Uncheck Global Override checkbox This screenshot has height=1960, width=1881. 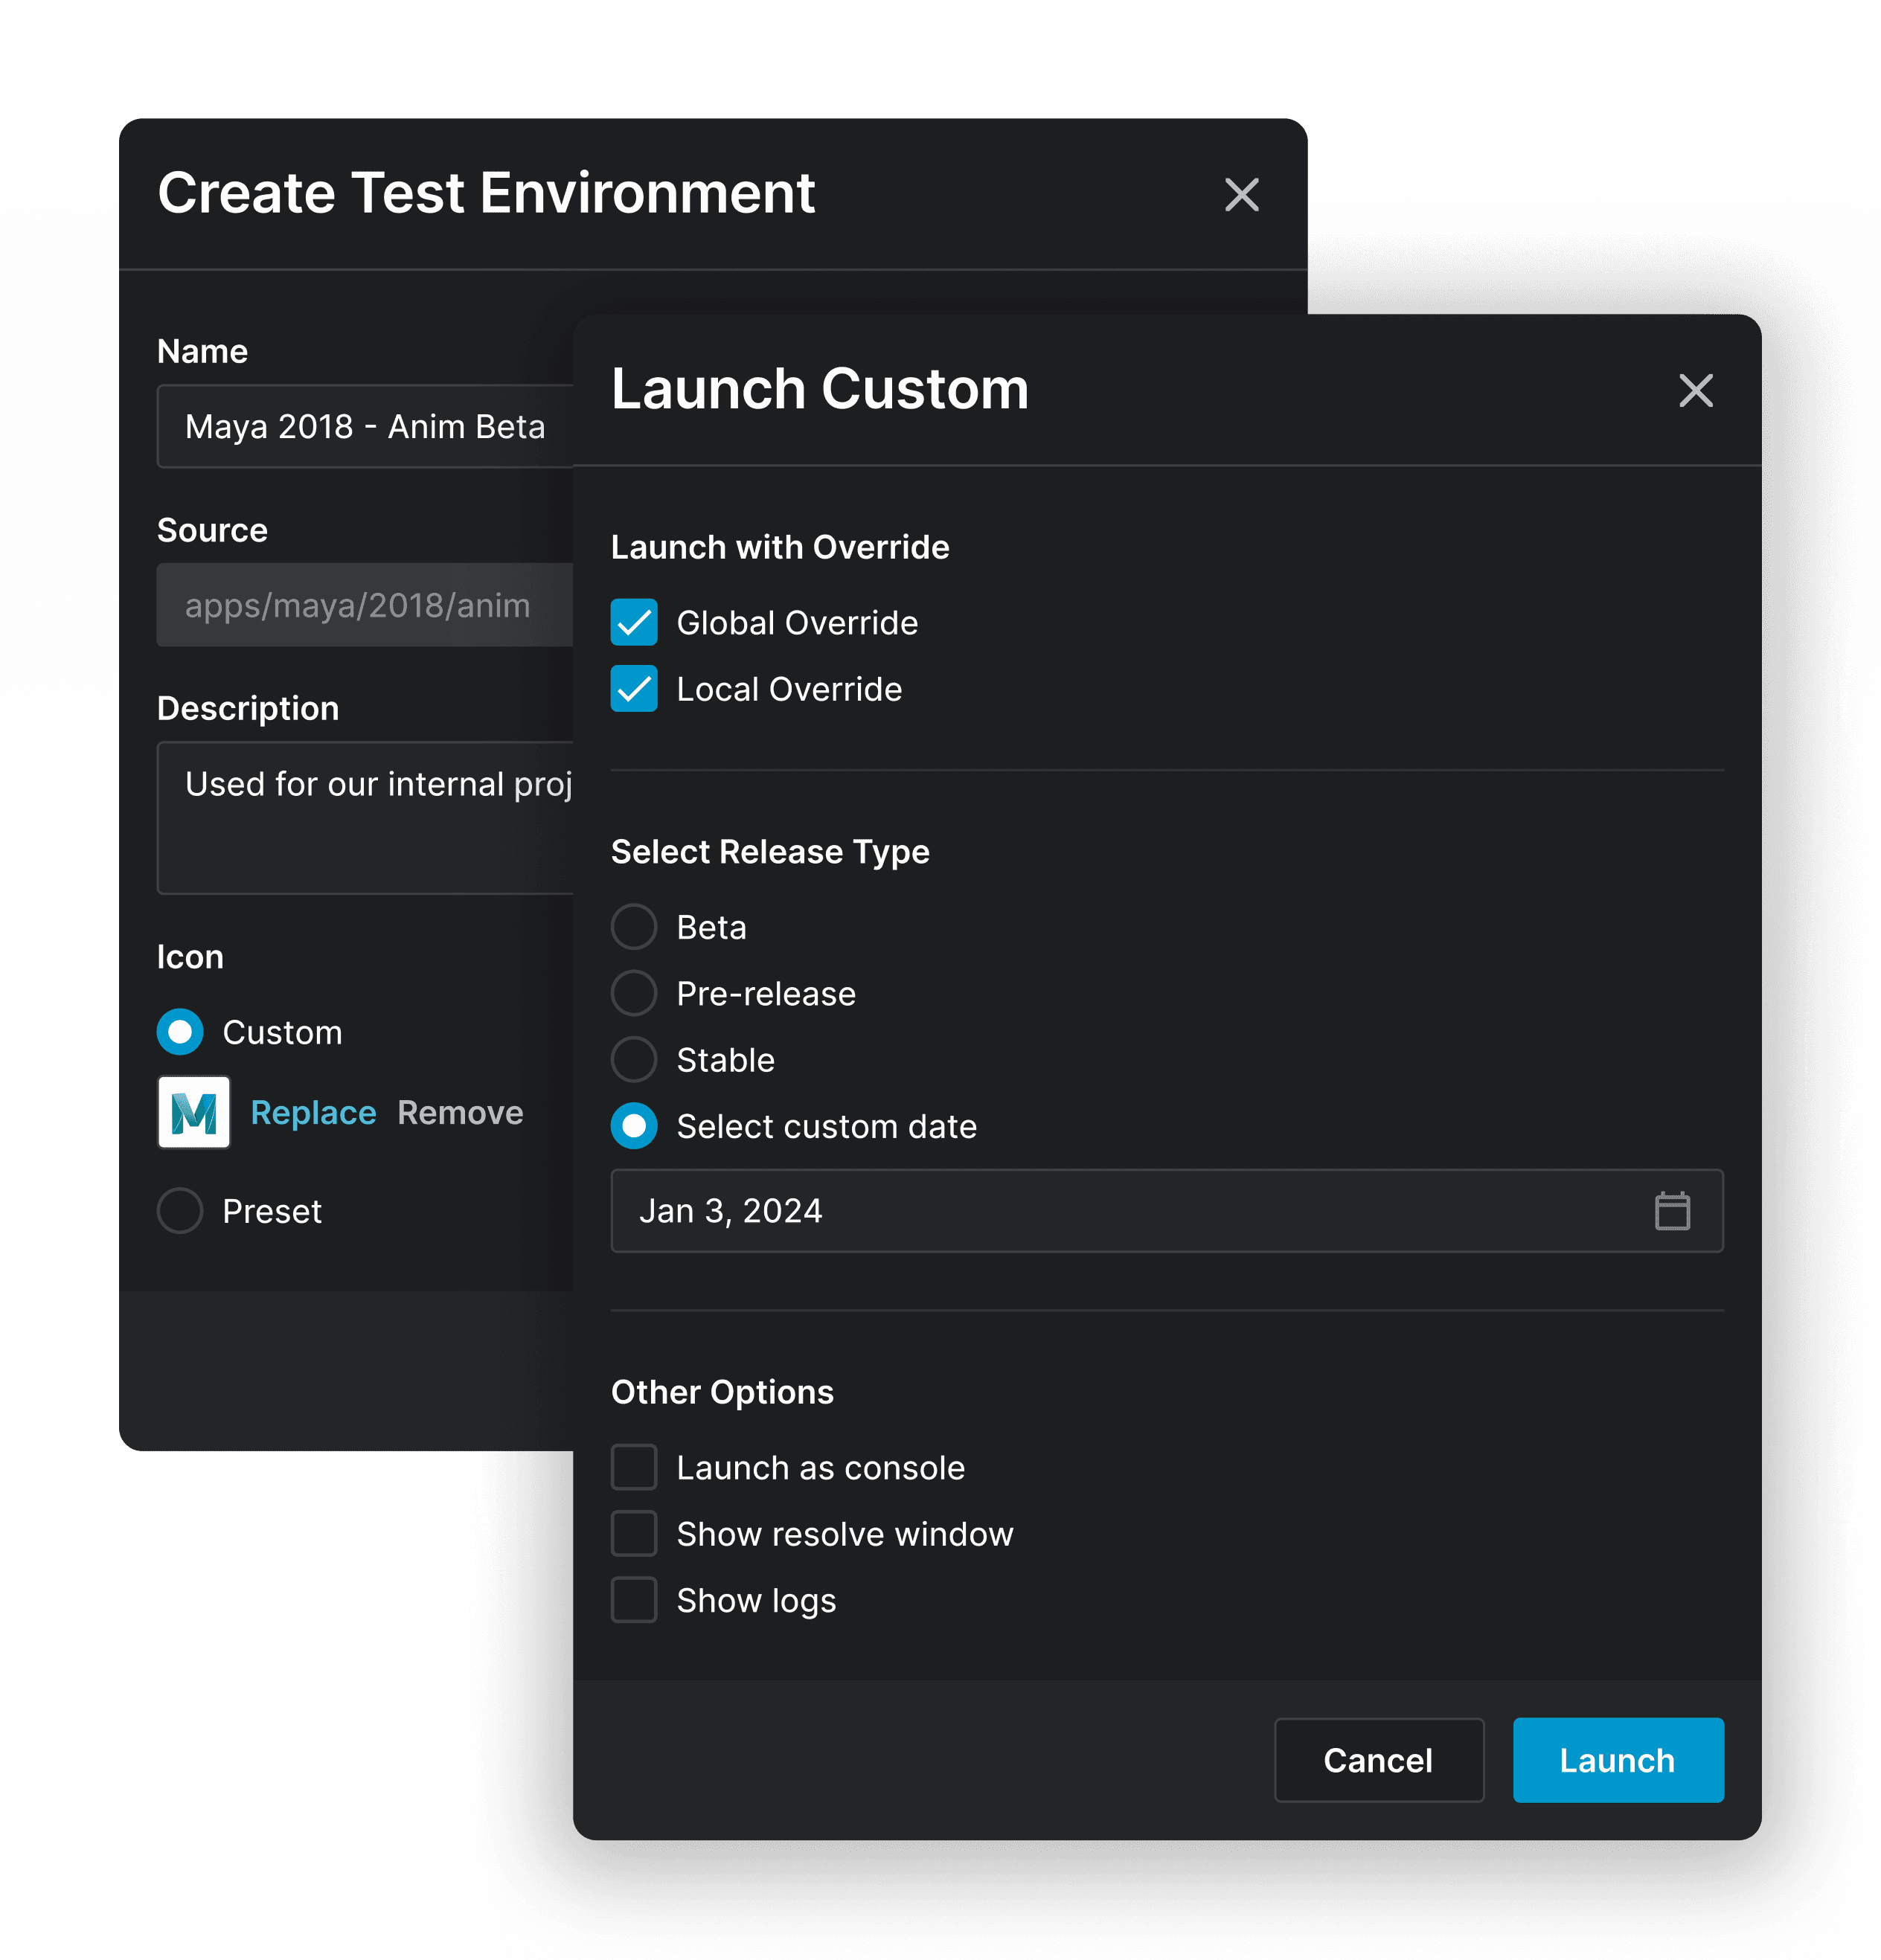(633, 622)
